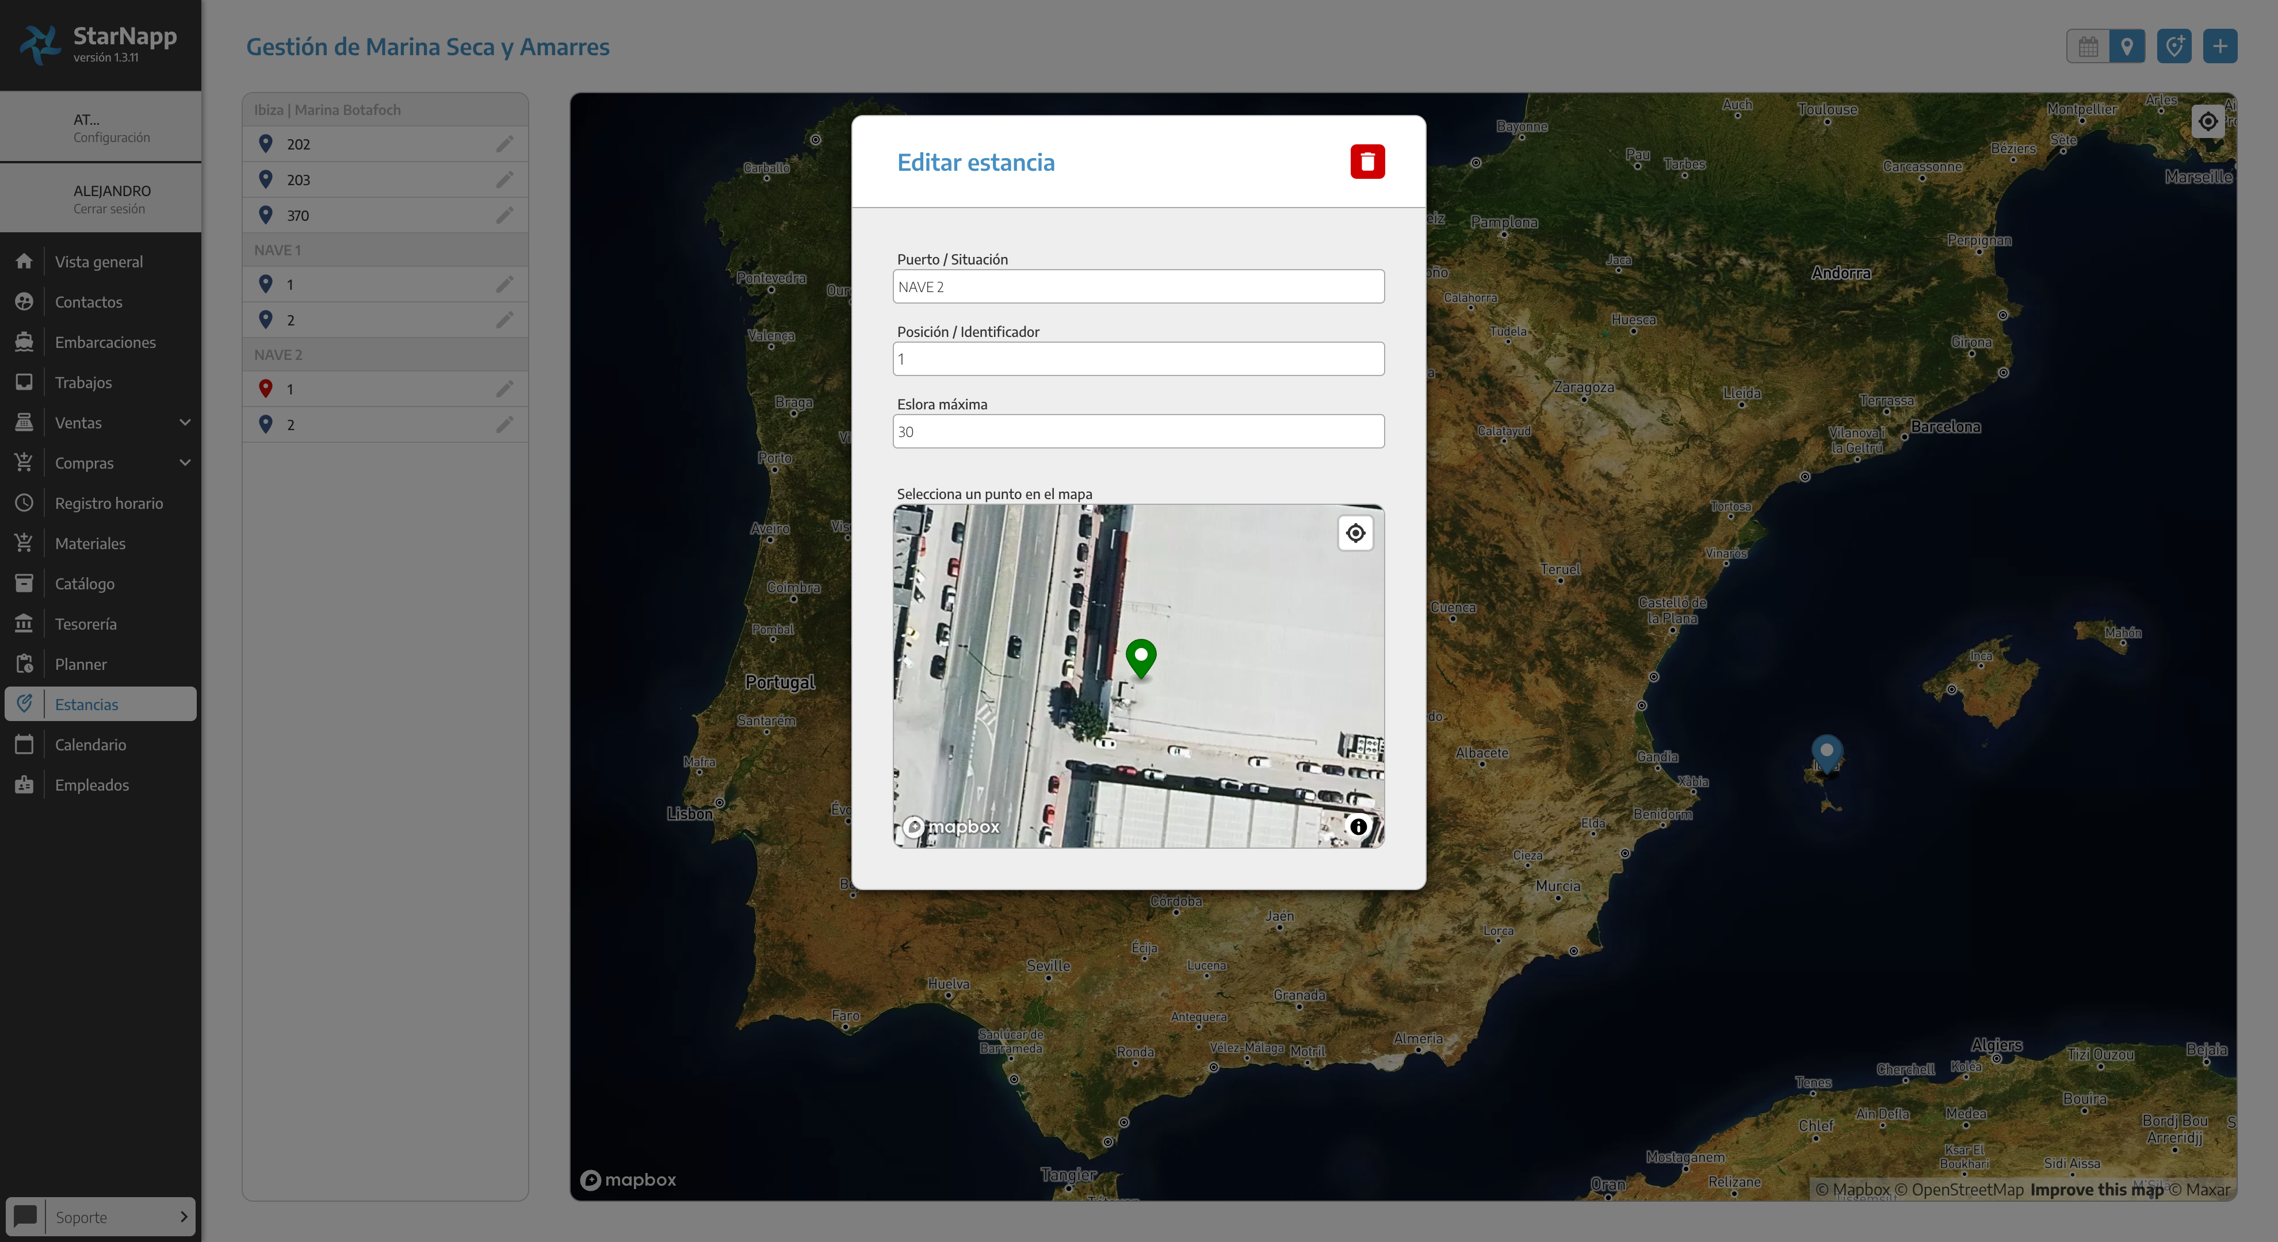Click the green marker on mini map
This screenshot has width=2278, height=1242.
coord(1141,657)
